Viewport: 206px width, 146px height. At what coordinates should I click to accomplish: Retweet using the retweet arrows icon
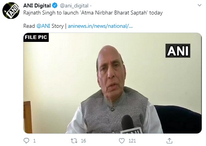pyautogui.click(x=74, y=141)
